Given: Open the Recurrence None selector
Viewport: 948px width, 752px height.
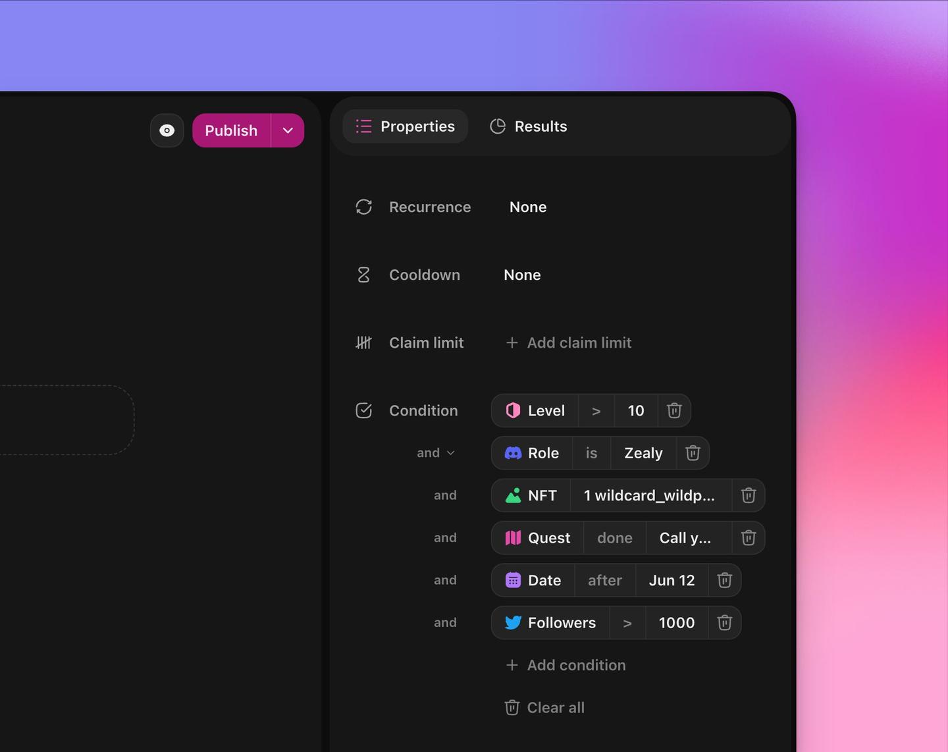Looking at the screenshot, I should 528,207.
